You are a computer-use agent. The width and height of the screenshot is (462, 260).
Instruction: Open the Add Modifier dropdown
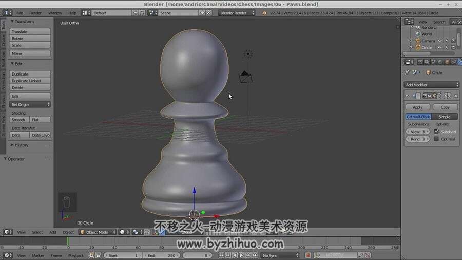(431, 85)
